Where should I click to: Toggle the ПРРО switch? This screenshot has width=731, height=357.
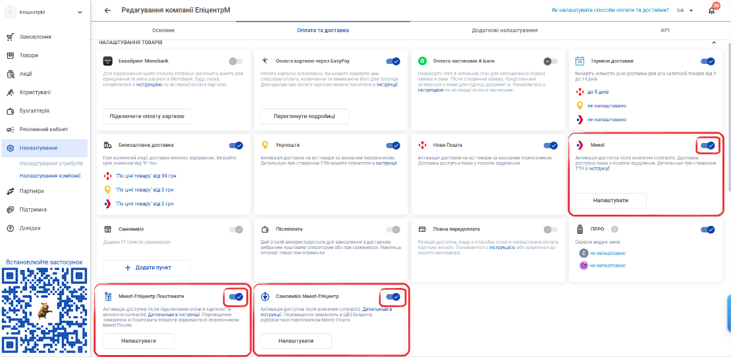click(x=708, y=229)
